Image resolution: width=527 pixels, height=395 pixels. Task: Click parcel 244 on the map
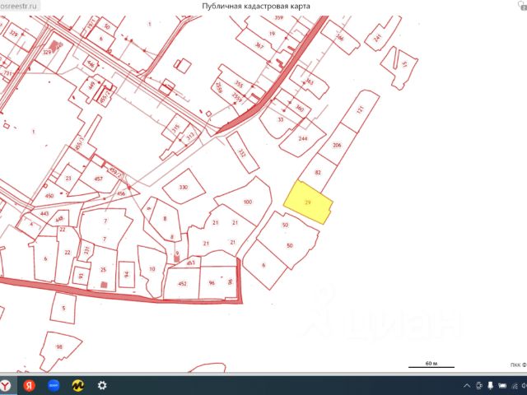tap(302, 138)
